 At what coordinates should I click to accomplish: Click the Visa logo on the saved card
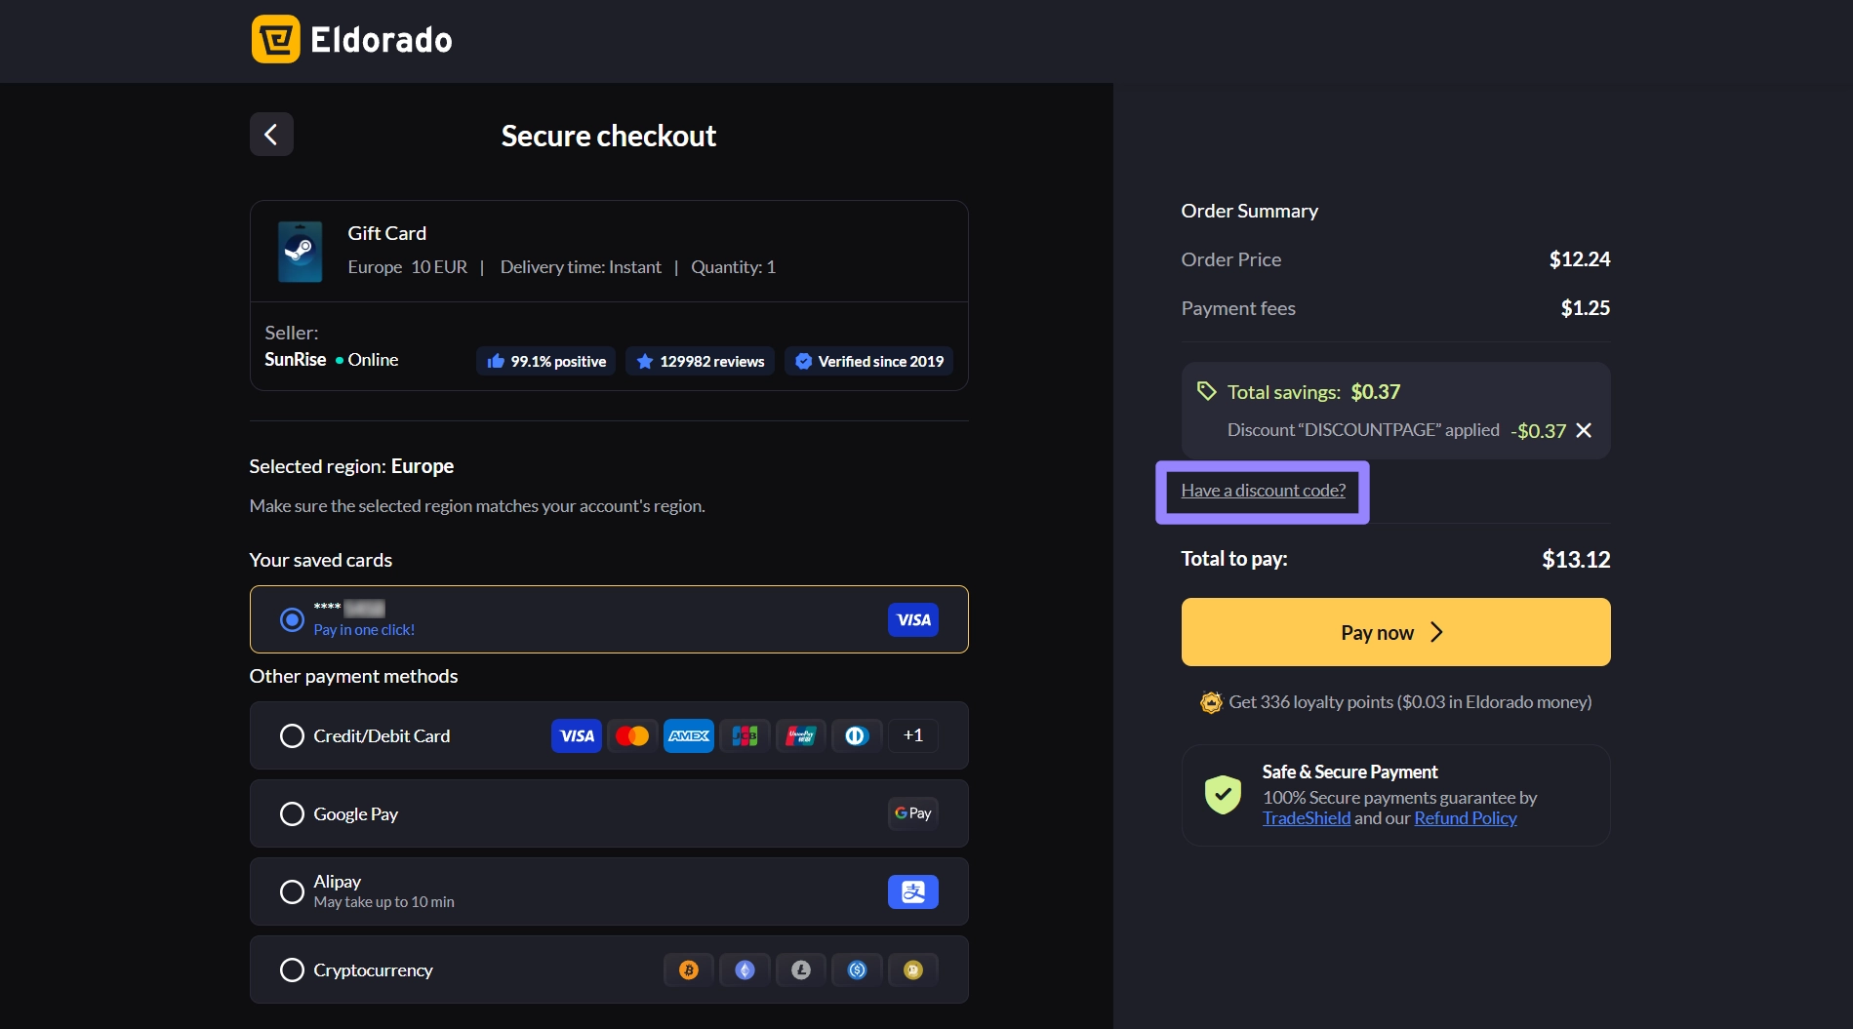coord(913,619)
